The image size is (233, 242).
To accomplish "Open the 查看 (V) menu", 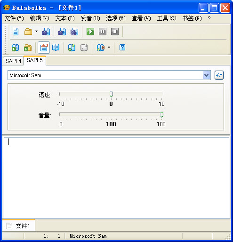I will click(141, 18).
